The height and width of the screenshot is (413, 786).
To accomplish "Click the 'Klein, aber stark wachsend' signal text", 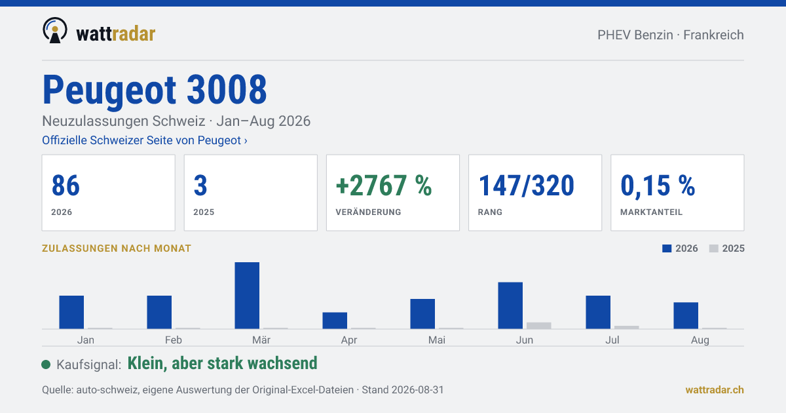I will [223, 363].
